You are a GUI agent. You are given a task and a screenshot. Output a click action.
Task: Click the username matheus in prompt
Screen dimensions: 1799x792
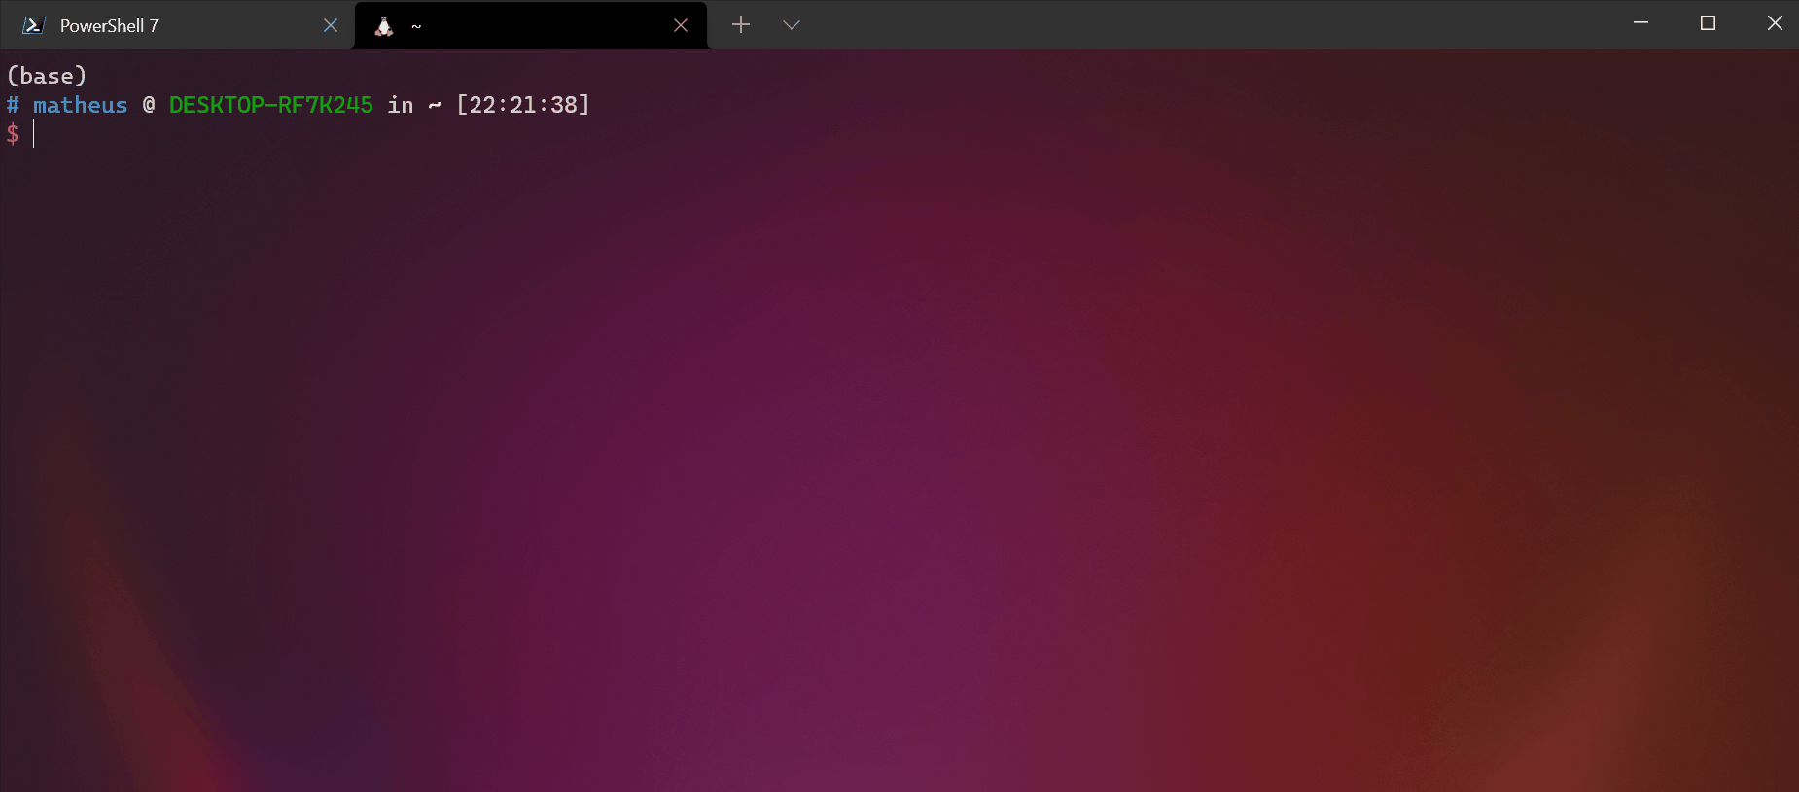pos(81,105)
